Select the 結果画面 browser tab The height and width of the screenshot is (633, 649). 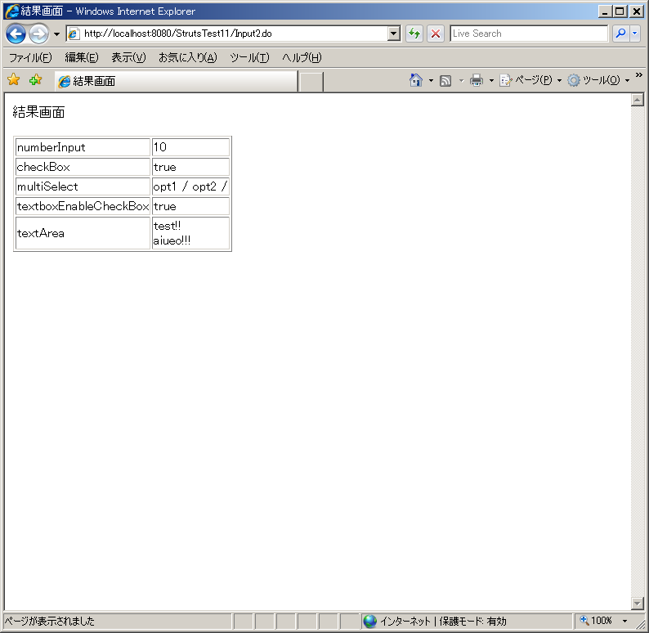[x=177, y=81]
